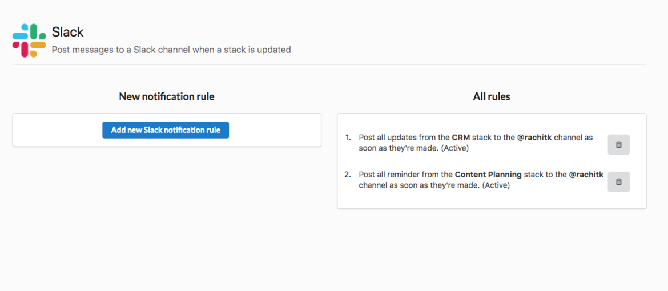
Task: Click @rachitk in the first rule
Action: tap(534, 138)
